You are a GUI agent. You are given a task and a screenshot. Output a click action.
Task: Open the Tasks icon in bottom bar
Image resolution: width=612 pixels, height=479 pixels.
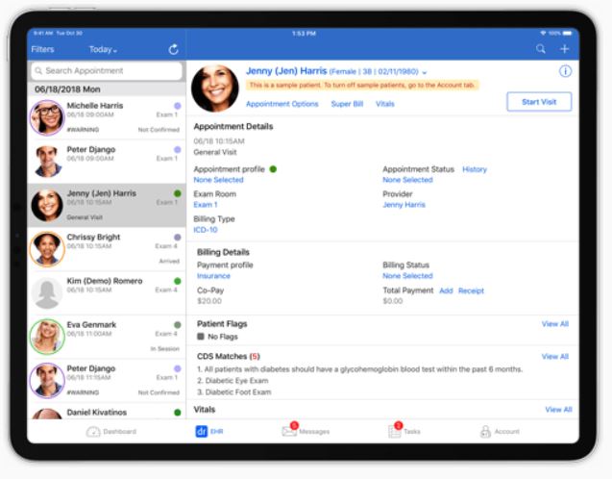(x=394, y=431)
